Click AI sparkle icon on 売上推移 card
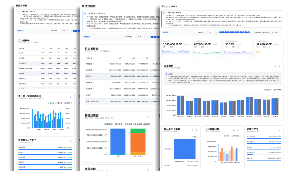 coord(279,67)
